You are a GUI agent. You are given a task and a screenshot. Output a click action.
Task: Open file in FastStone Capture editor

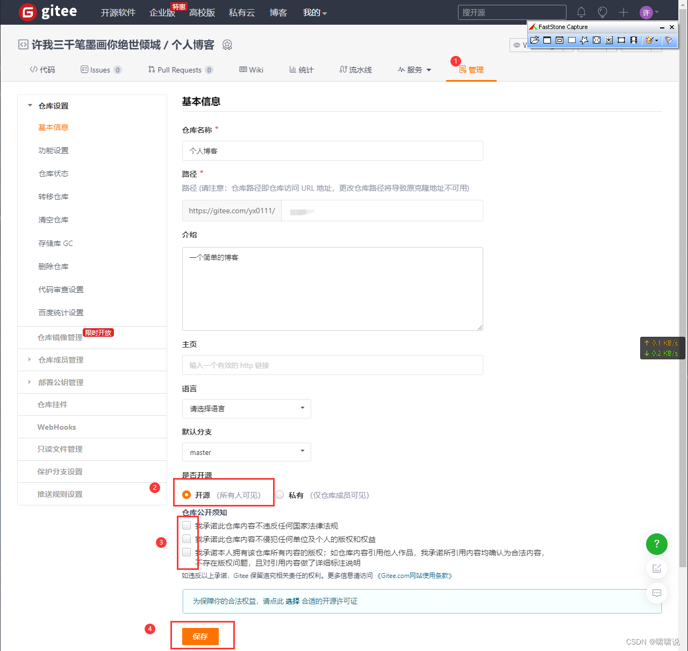[534, 40]
